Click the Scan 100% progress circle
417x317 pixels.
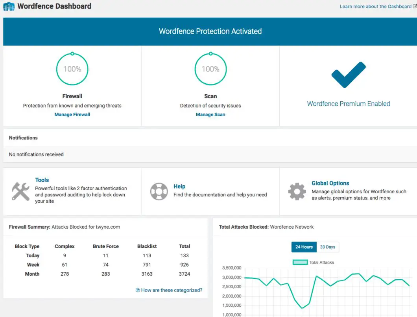click(x=210, y=69)
